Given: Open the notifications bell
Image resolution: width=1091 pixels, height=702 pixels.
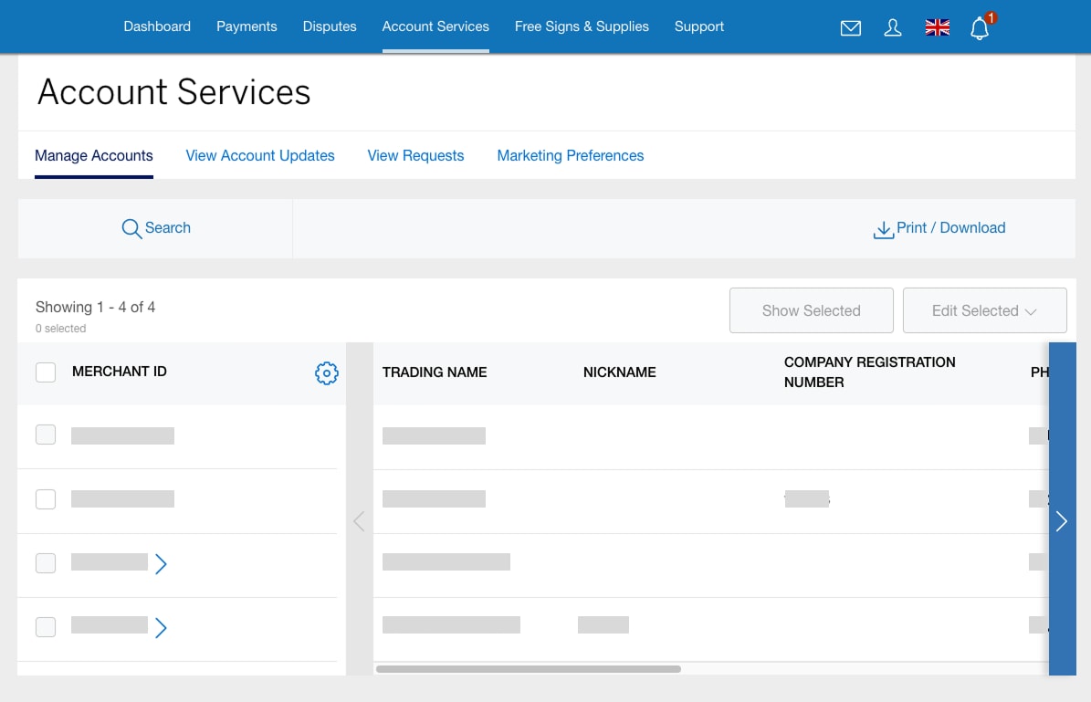Looking at the screenshot, I should pos(980,27).
